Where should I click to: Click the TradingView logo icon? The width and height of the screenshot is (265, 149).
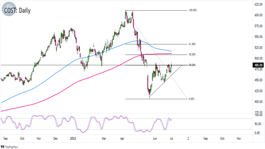click(x=2, y=147)
